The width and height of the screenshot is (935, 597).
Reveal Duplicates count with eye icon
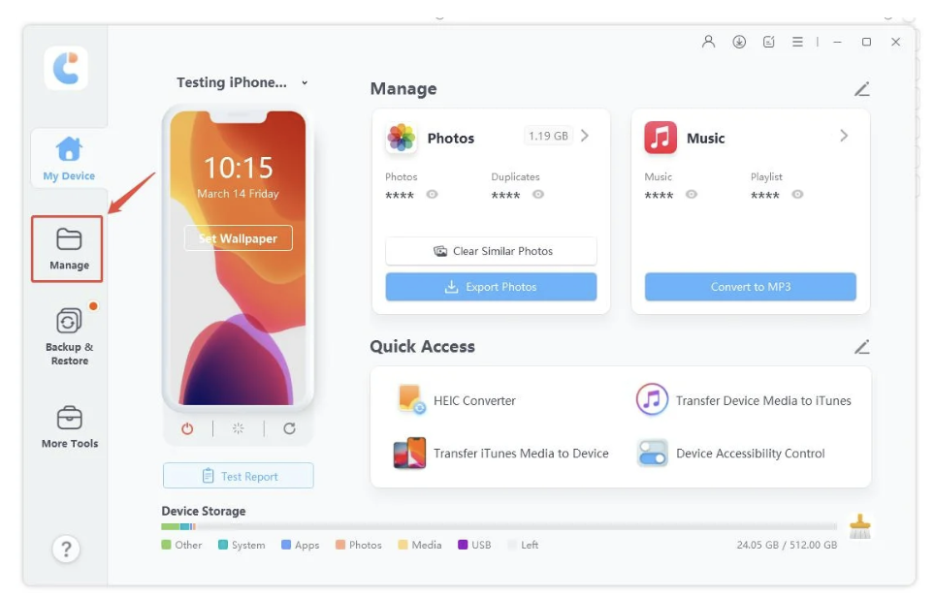pyautogui.click(x=538, y=194)
